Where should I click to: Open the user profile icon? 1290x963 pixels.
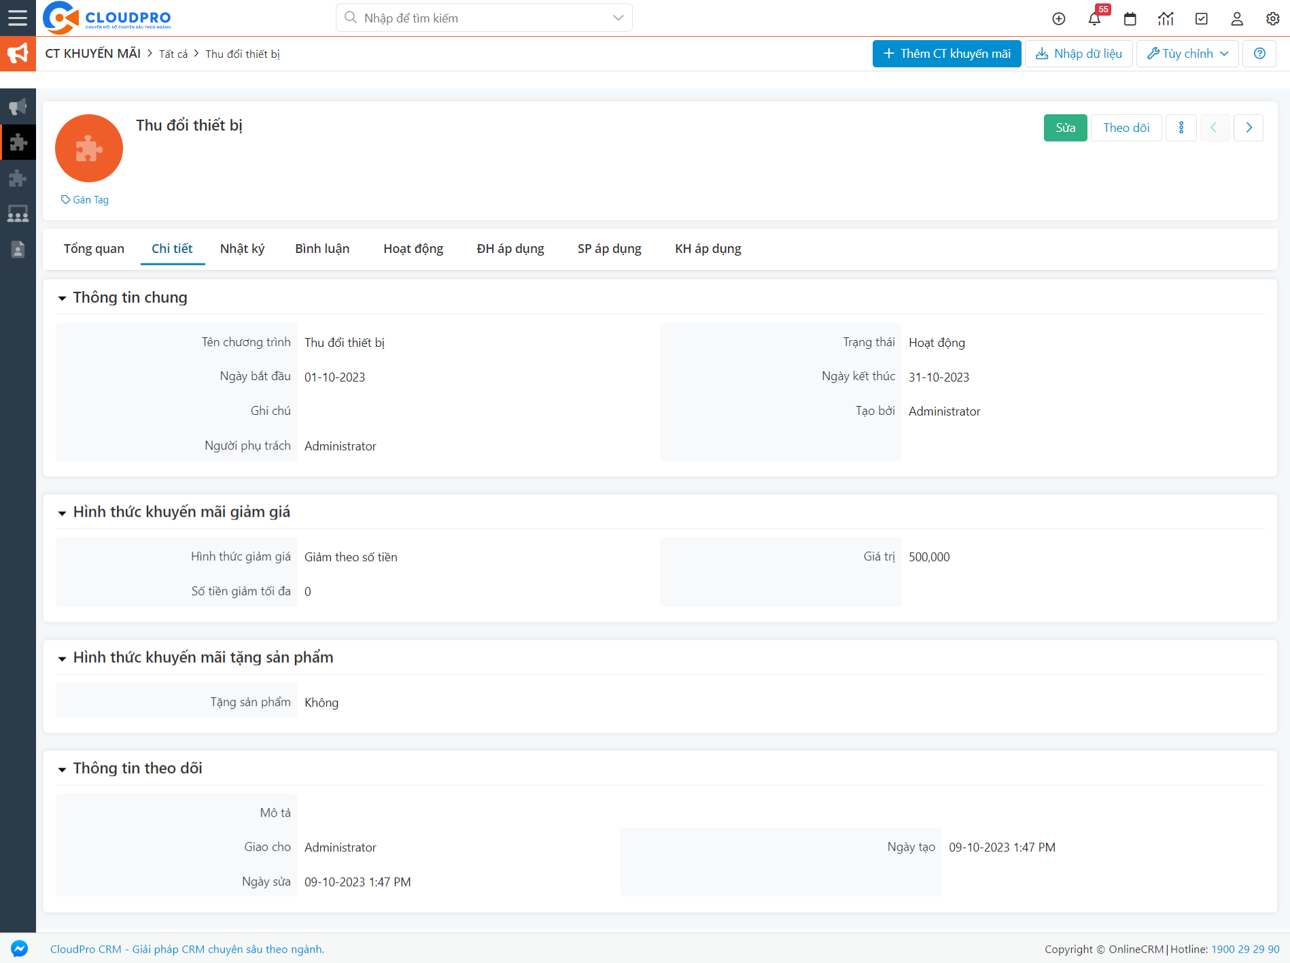(1237, 18)
